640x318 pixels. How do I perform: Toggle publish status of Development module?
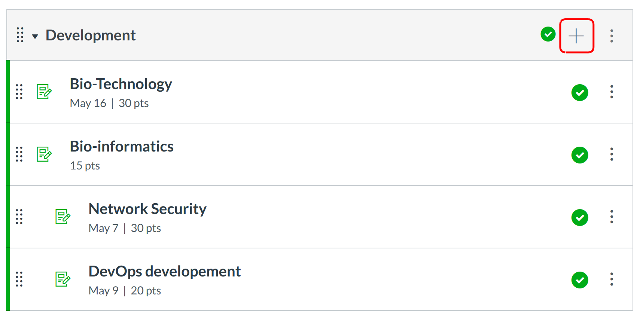pos(548,34)
